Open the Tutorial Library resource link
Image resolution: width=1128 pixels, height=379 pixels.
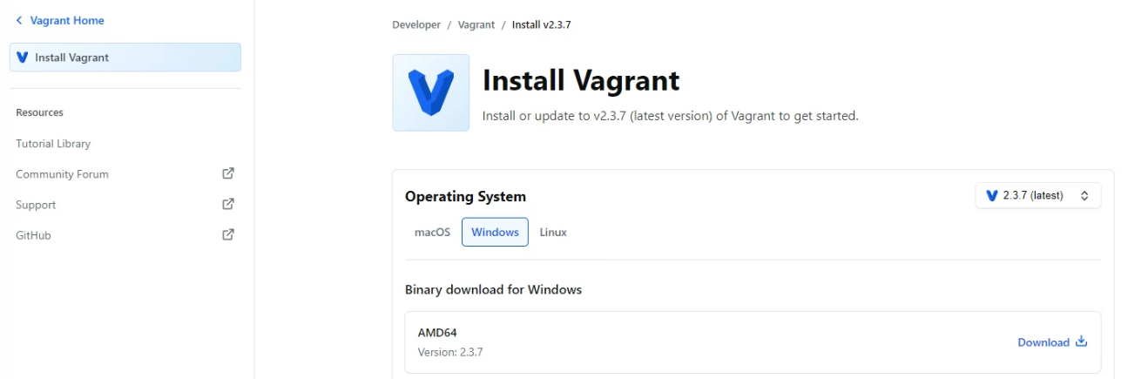(53, 144)
